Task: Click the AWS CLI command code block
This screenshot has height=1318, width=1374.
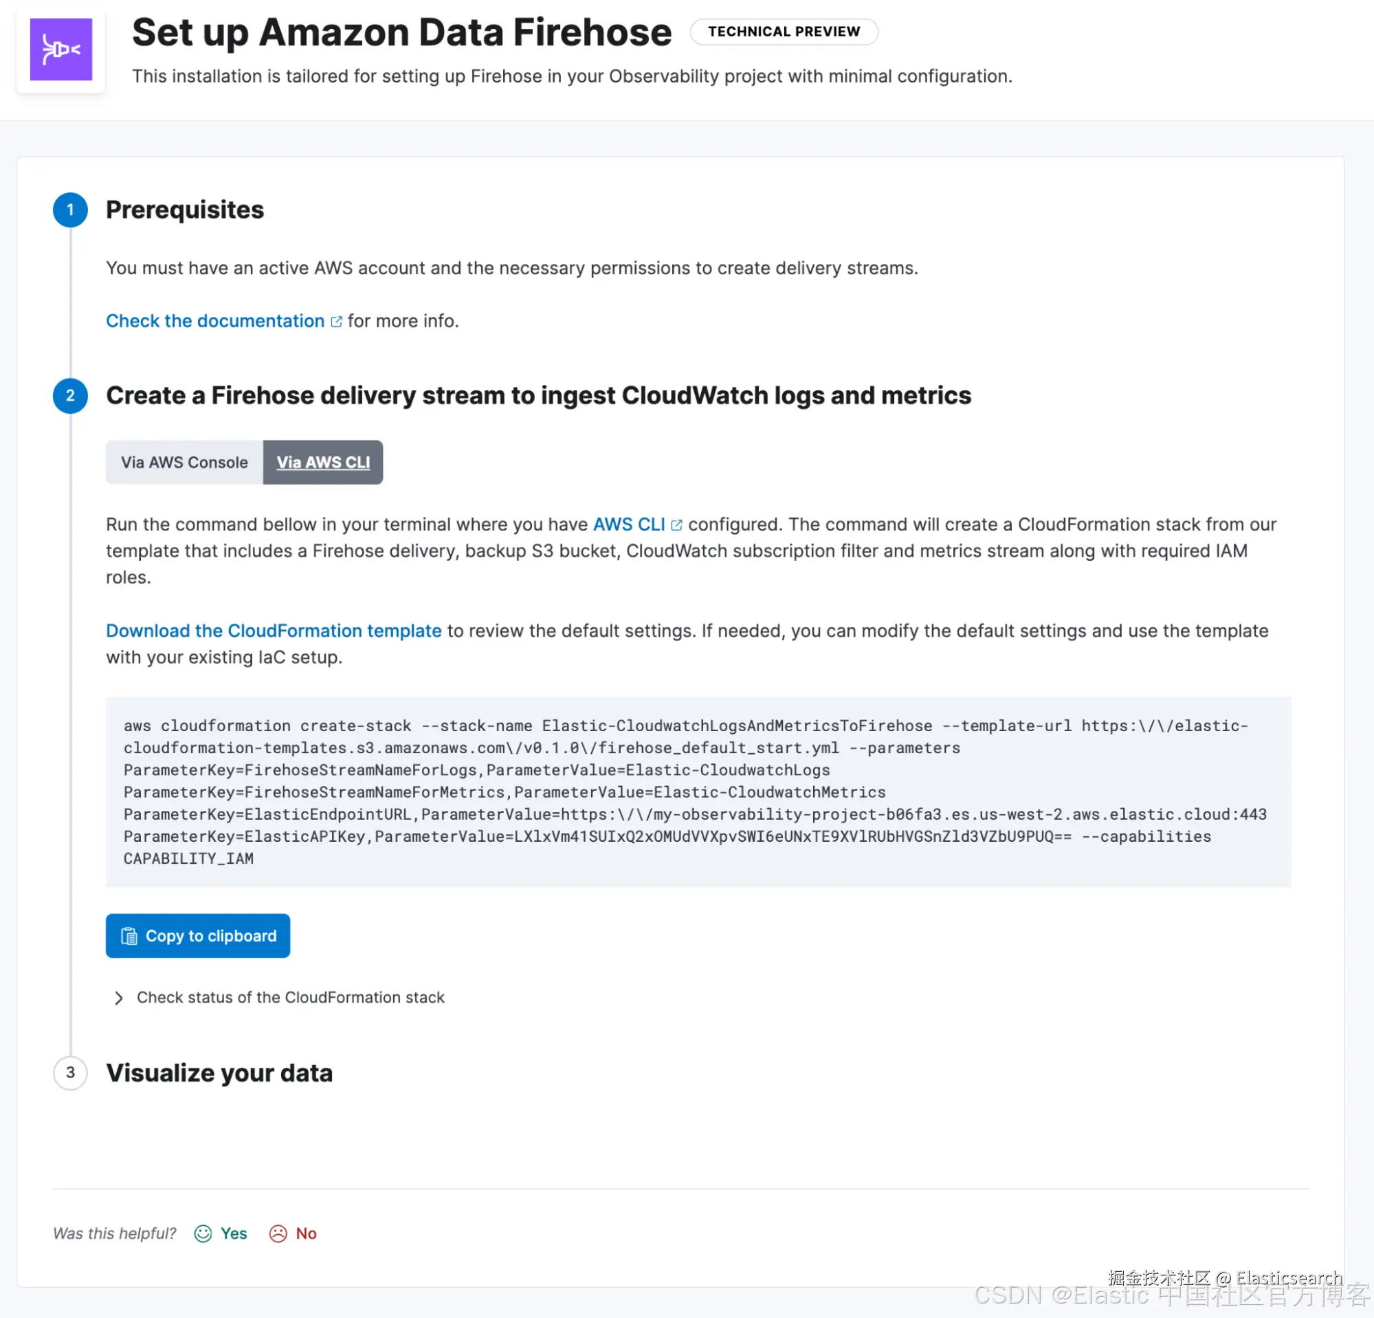Action: pos(698,792)
